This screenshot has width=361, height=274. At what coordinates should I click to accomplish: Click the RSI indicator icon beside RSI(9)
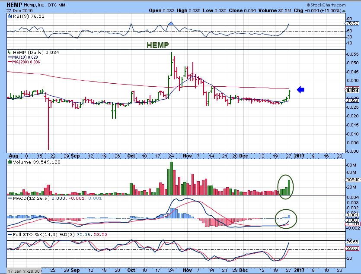tap(10, 16)
